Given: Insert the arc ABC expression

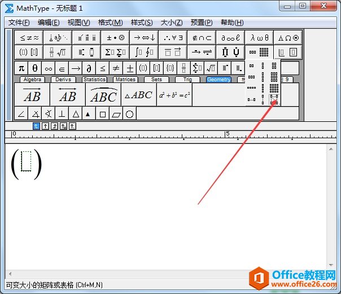Looking at the screenshot, I should click(103, 95).
